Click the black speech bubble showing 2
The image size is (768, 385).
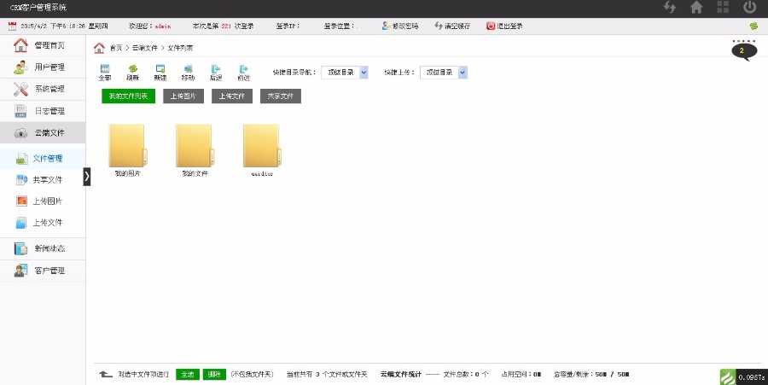coord(743,51)
